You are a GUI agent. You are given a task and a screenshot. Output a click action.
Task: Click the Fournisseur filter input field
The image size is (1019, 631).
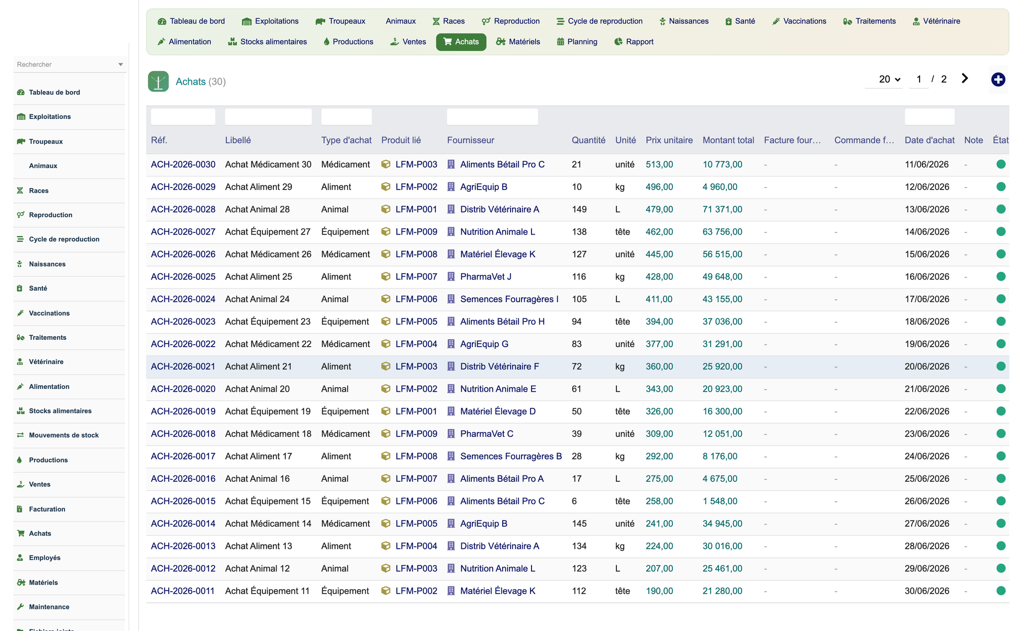pyautogui.click(x=492, y=117)
